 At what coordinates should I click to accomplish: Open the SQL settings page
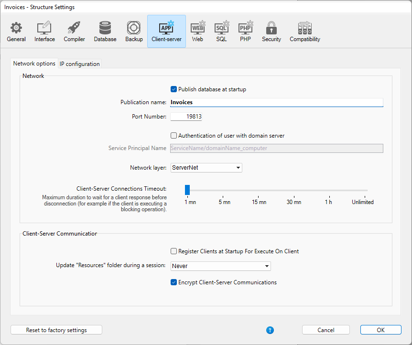221,32
